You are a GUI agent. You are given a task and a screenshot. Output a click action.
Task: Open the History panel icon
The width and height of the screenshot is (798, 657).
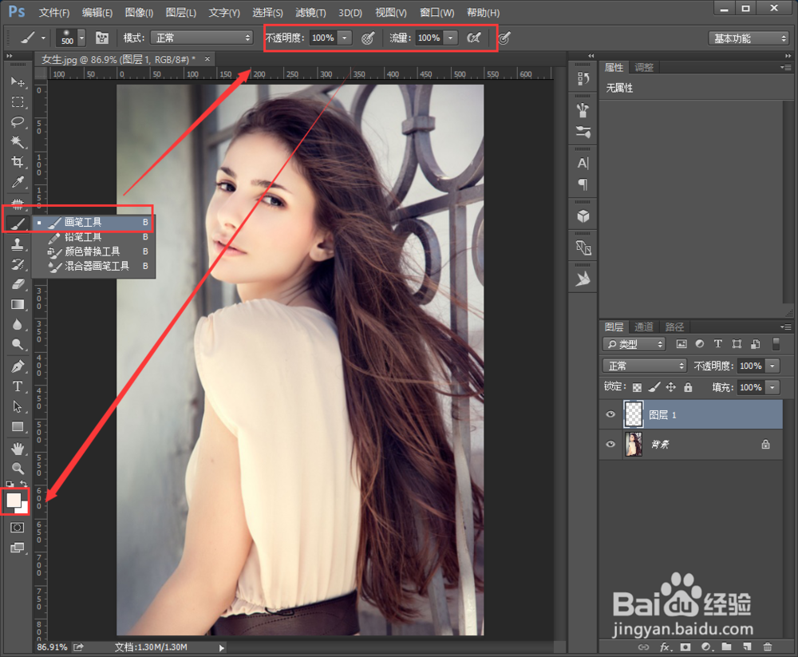[583, 78]
